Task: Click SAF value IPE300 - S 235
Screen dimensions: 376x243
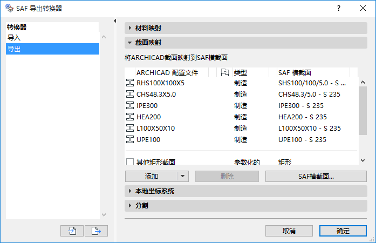Action: (x=300, y=105)
